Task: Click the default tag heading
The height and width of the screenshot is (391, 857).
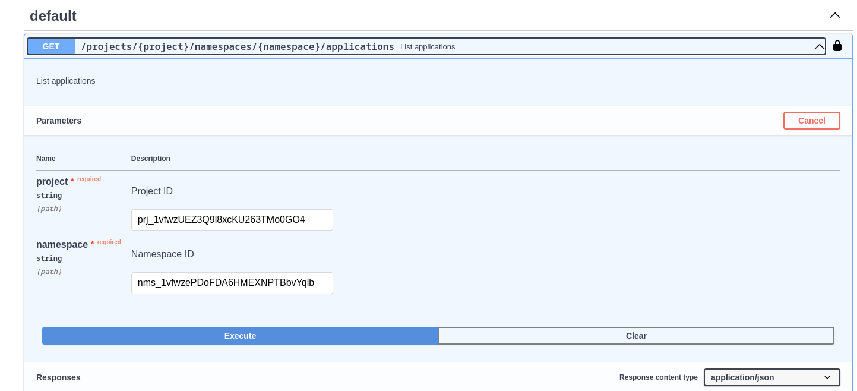Action: tap(53, 16)
